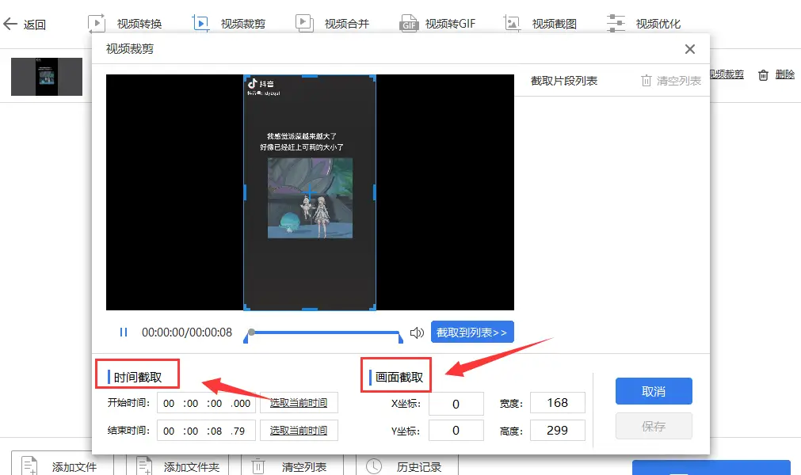Screen dimensions: 801x475
Task: Open the 视频裁剪 tab
Action: [229, 24]
